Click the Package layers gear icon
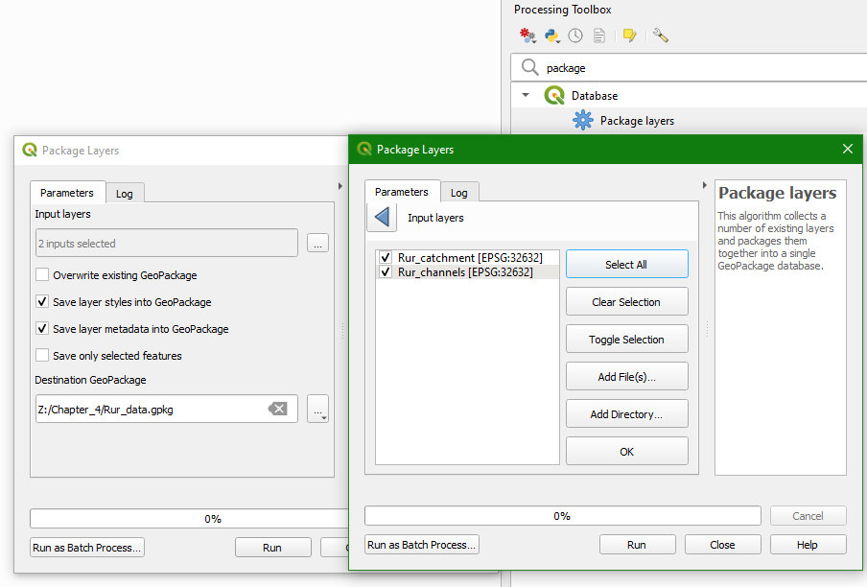Screen dimensions: 867x587 click(x=583, y=120)
